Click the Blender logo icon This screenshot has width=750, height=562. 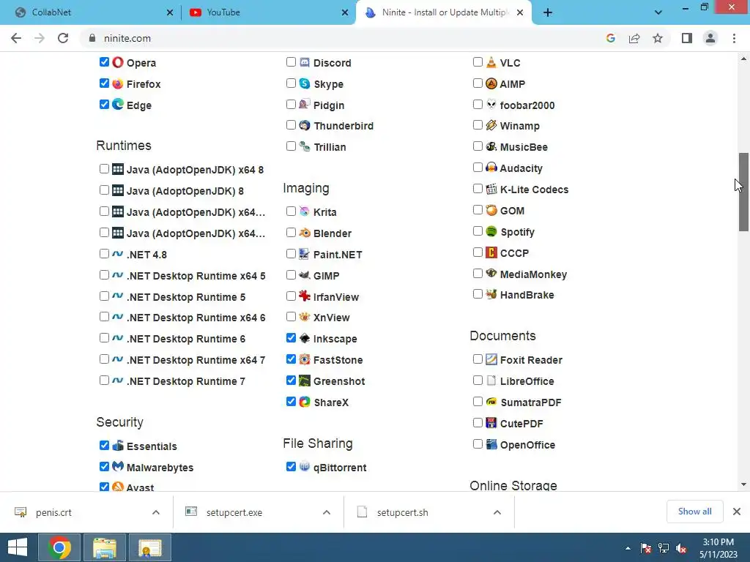305,233
